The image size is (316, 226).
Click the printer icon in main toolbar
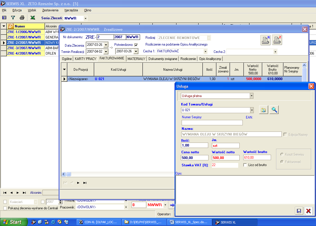click(22, 18)
